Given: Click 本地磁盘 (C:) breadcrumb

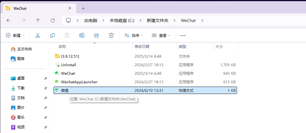Looking at the screenshot, I should 122,20.
